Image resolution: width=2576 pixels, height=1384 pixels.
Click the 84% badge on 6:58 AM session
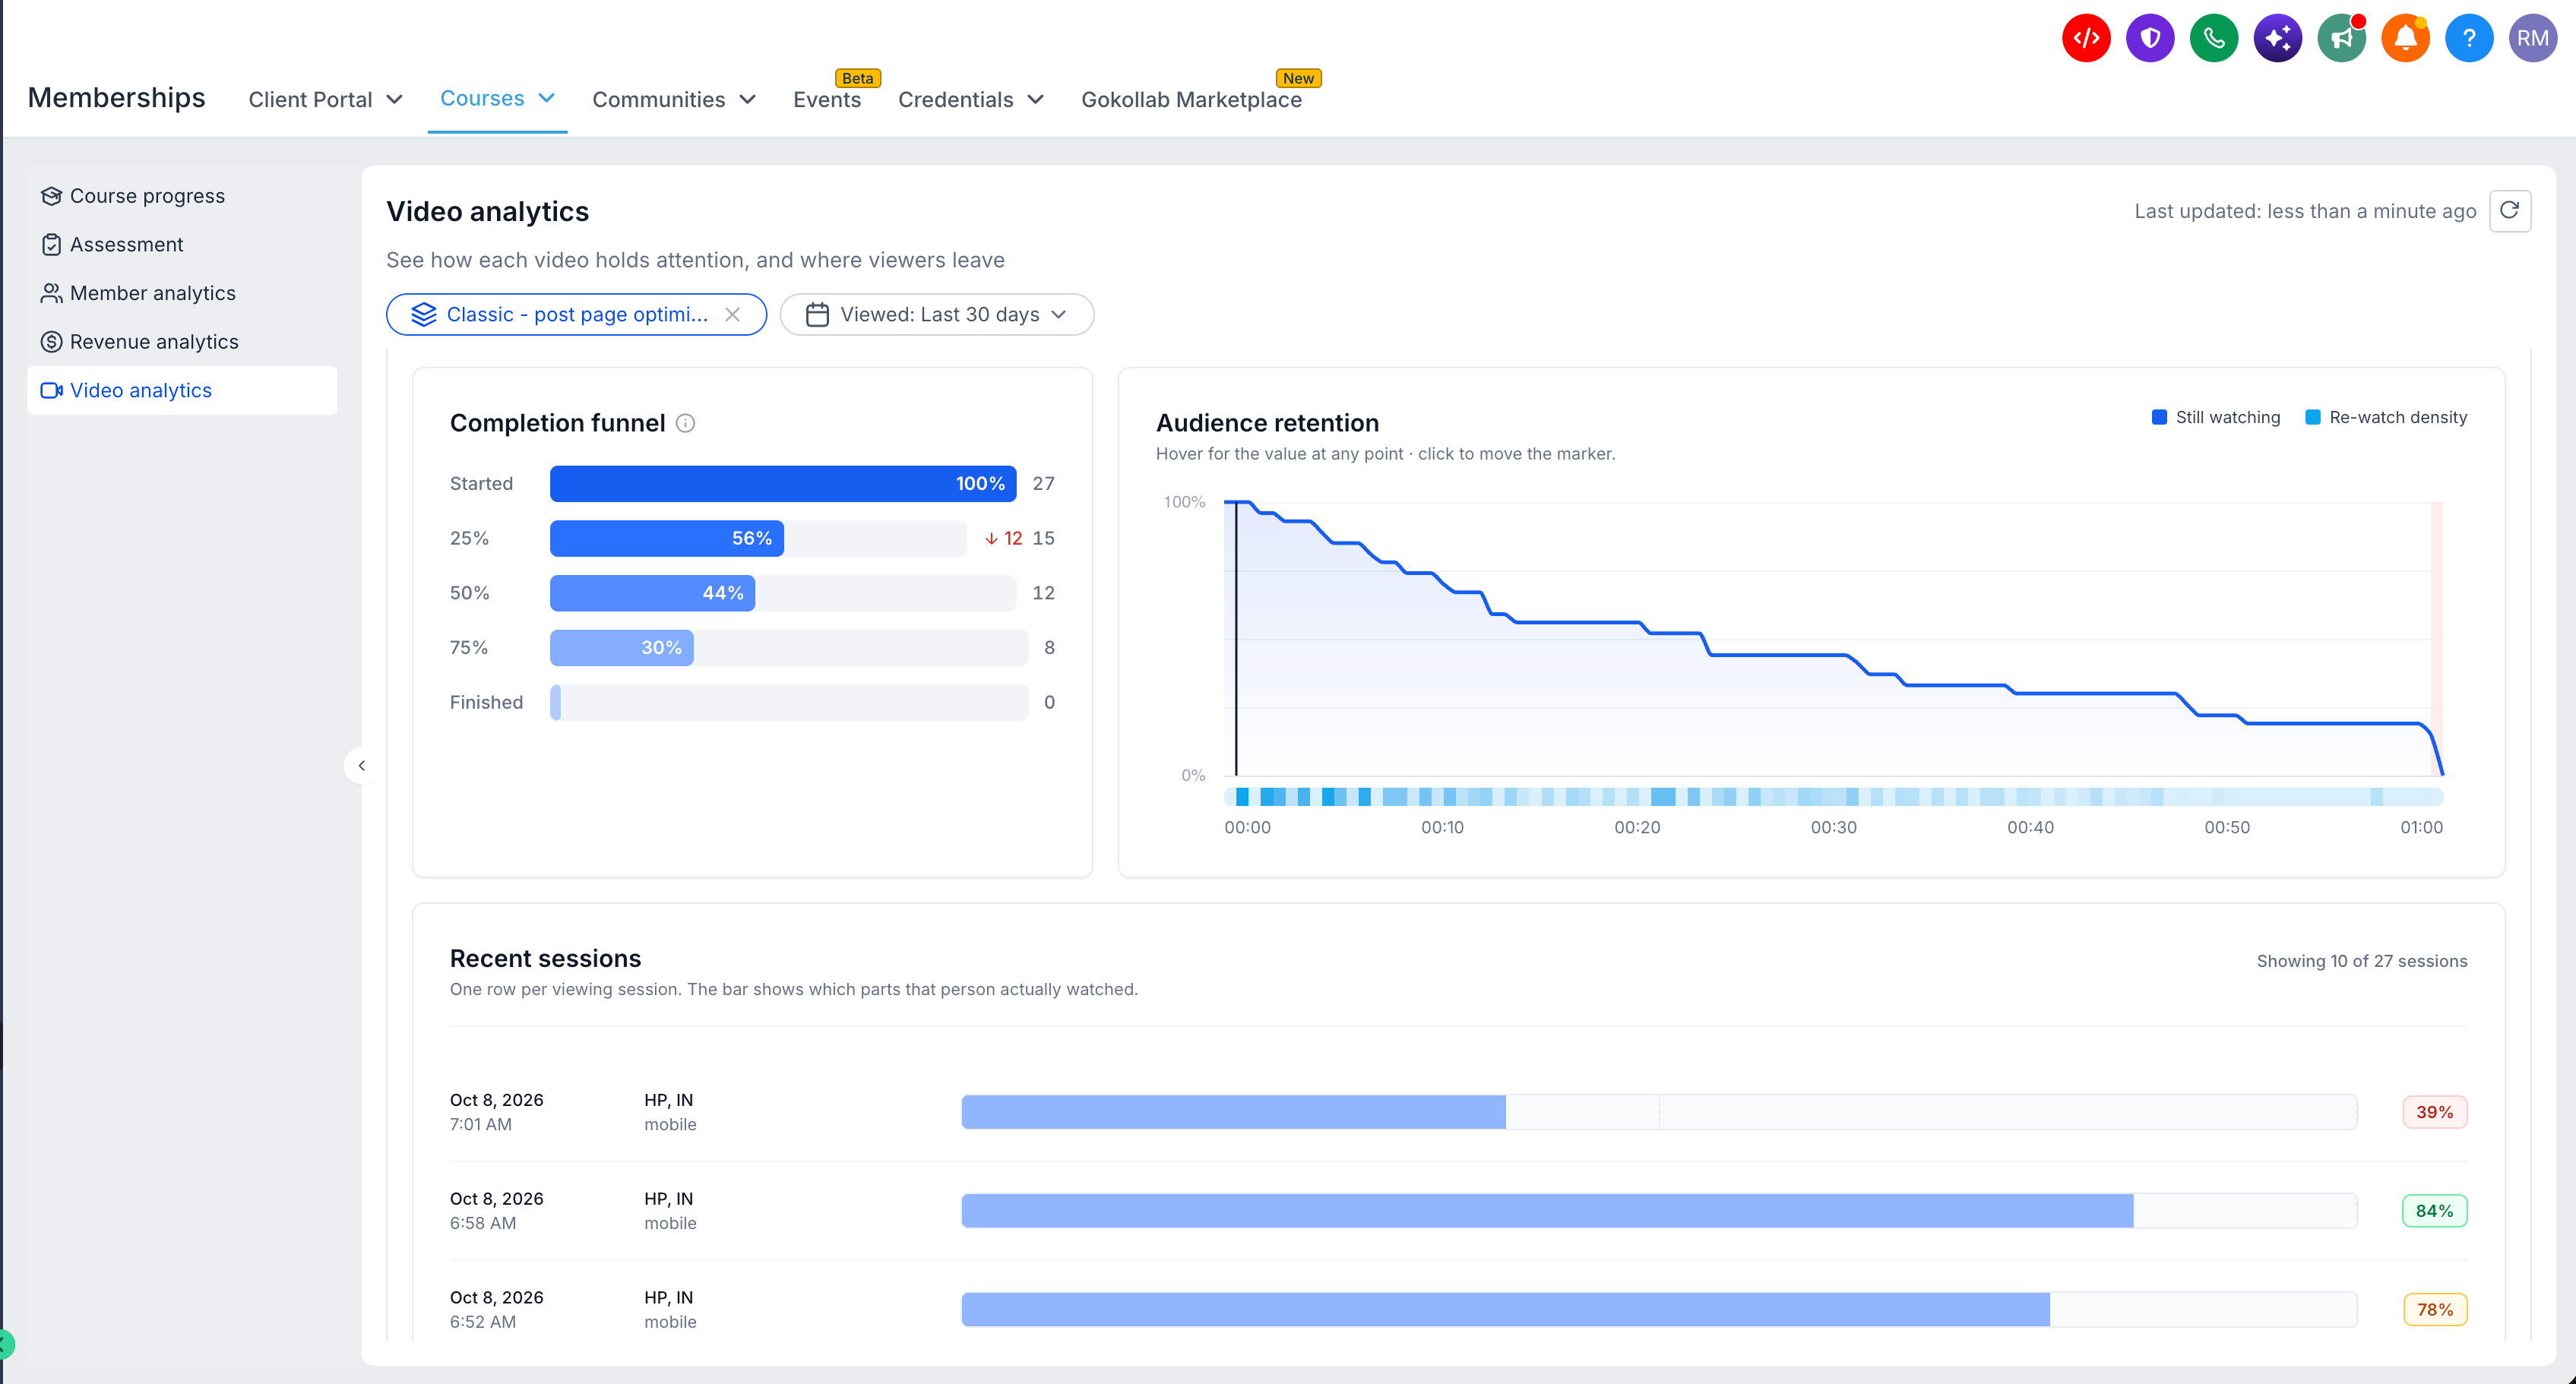[x=2434, y=1211]
